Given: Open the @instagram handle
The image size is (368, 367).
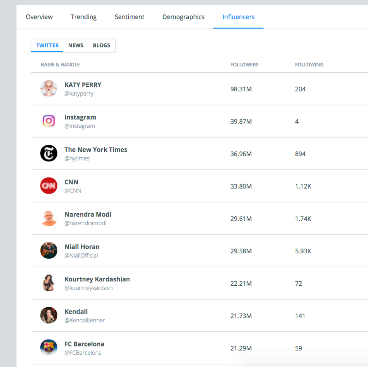Looking at the screenshot, I should pos(79,126).
